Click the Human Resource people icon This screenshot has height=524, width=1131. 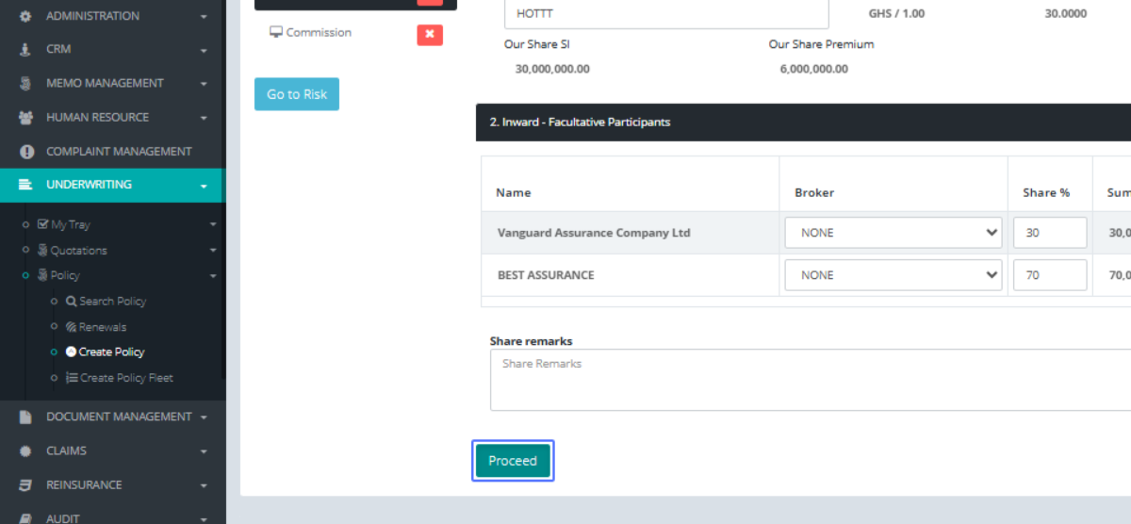(25, 118)
